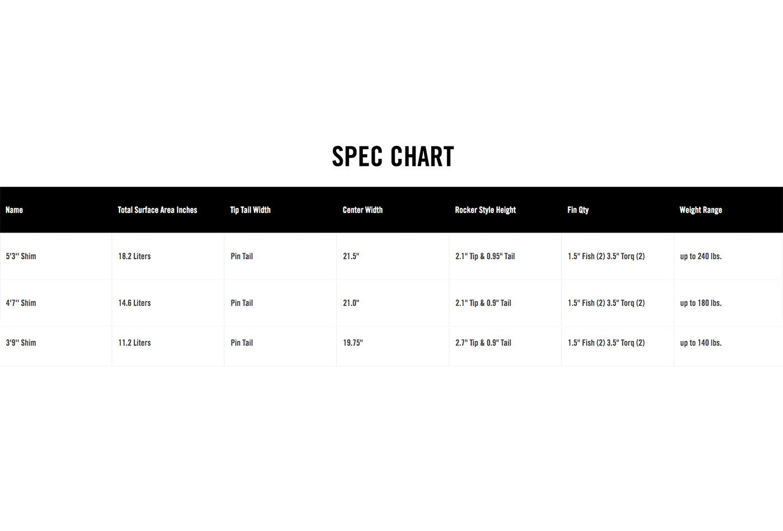Click the 5'3'' Shim row name

[21, 257]
